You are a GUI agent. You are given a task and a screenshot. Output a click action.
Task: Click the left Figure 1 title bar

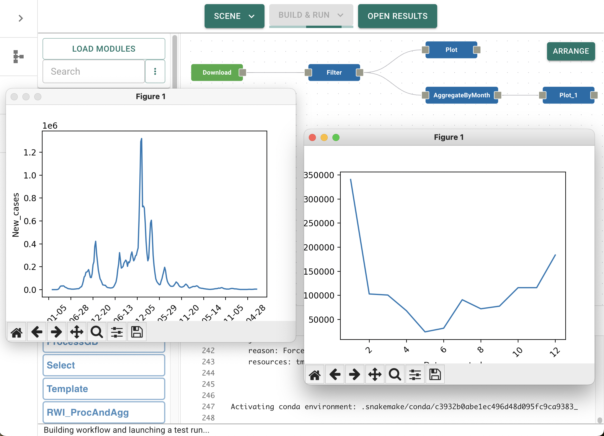point(151,96)
